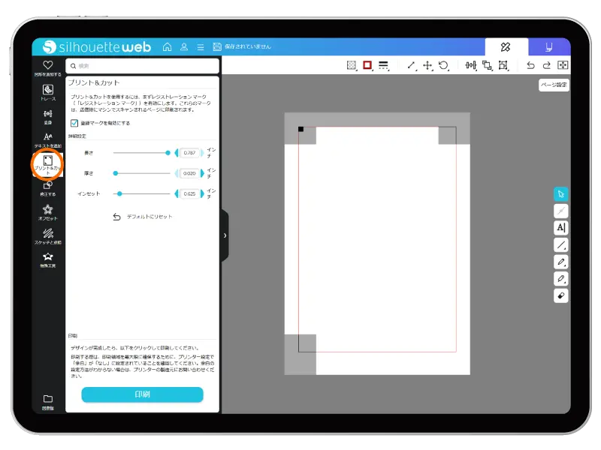Screen dimensions: 601x450
Task: Toggle the enable registration marks checkbox
Action: [x=74, y=123]
